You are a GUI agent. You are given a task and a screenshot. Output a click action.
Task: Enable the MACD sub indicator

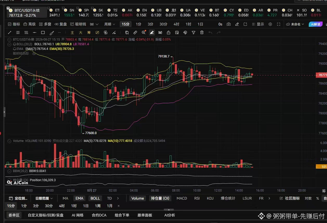tap(182, 198)
